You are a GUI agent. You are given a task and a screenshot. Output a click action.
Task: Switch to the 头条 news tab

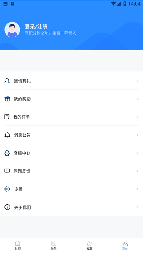[54, 245]
